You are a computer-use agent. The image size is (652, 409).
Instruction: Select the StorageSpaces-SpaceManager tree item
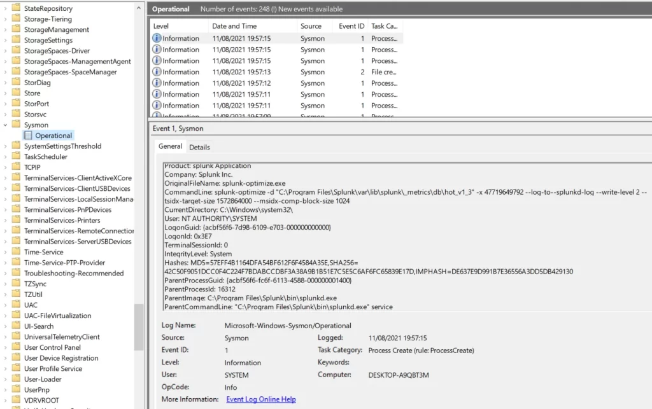(70, 72)
